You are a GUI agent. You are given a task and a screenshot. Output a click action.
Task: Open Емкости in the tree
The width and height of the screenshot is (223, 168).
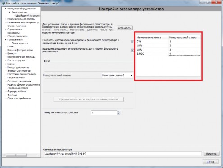click(12, 53)
